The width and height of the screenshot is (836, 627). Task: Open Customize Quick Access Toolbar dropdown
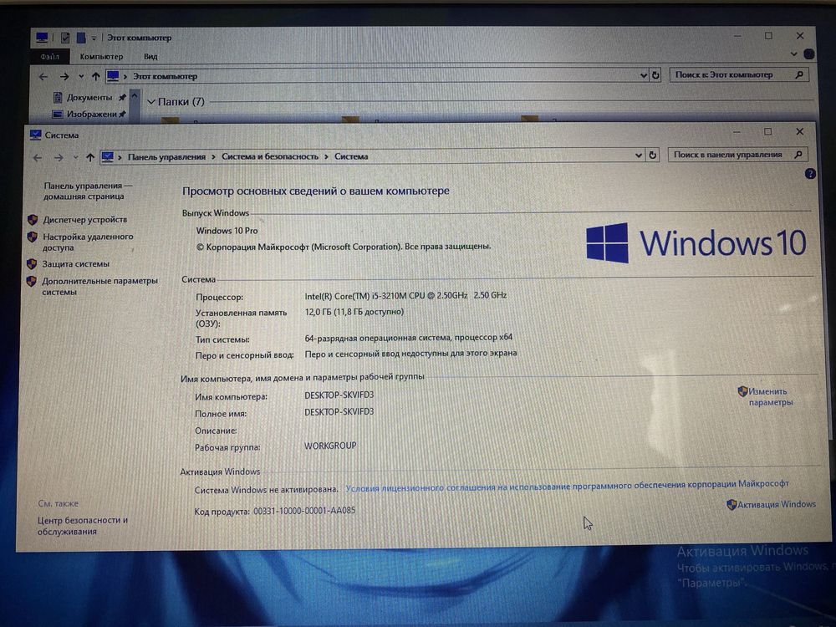(94, 38)
